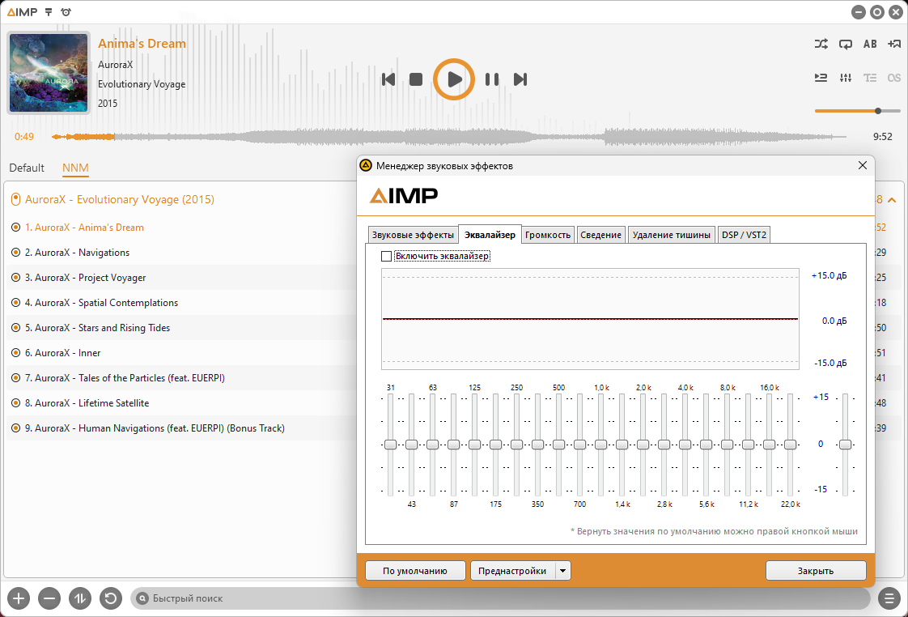Viewport: 908px width, 617px height.
Task: Switch to the NNM playlist tab
Action: click(75, 168)
